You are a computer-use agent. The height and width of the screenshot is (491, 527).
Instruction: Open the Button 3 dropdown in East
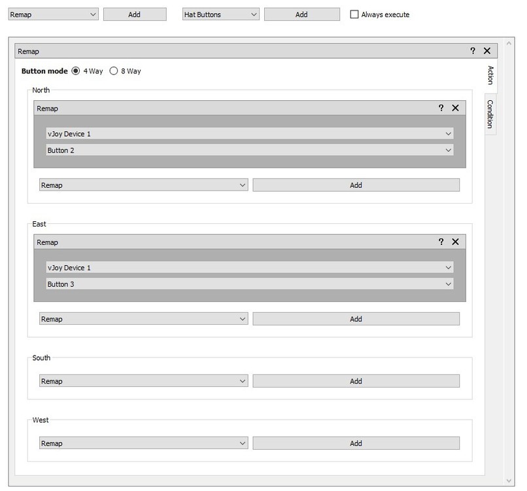(250, 284)
